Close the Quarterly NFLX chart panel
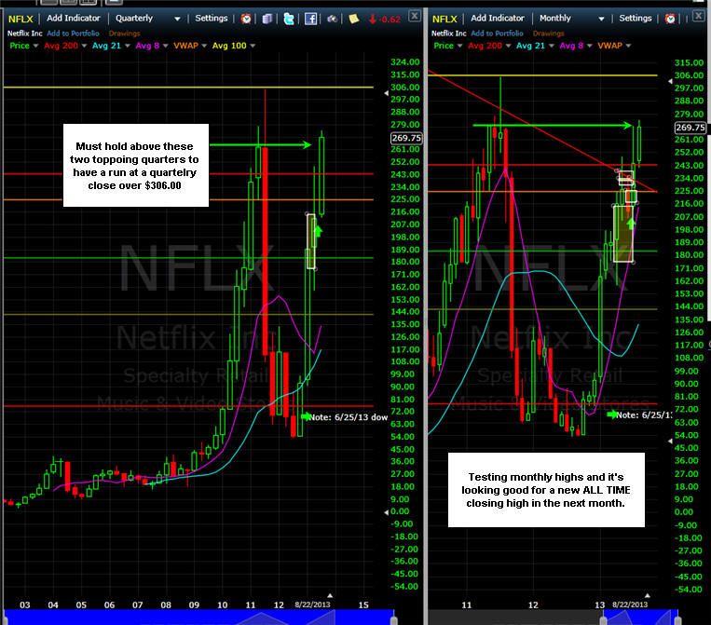Screen dimensions: 711x625 [x=415, y=16]
